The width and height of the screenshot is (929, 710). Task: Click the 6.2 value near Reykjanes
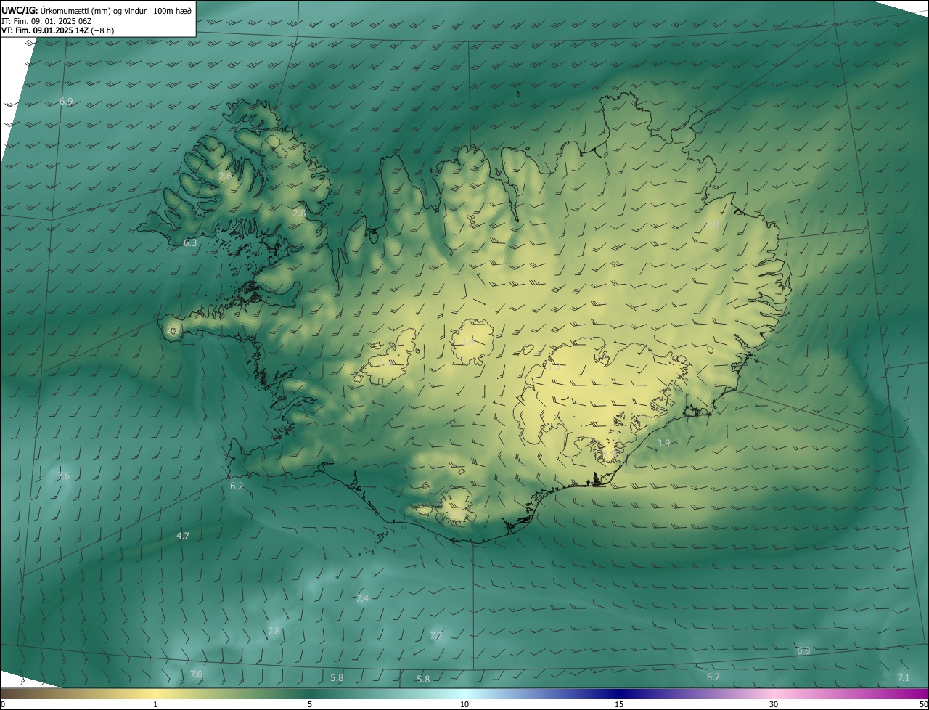pyautogui.click(x=237, y=486)
